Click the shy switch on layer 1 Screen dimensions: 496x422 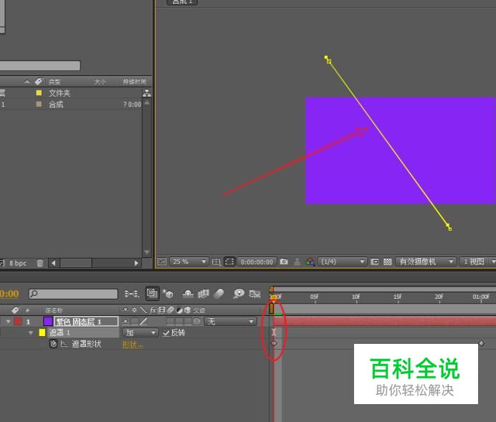pos(125,322)
